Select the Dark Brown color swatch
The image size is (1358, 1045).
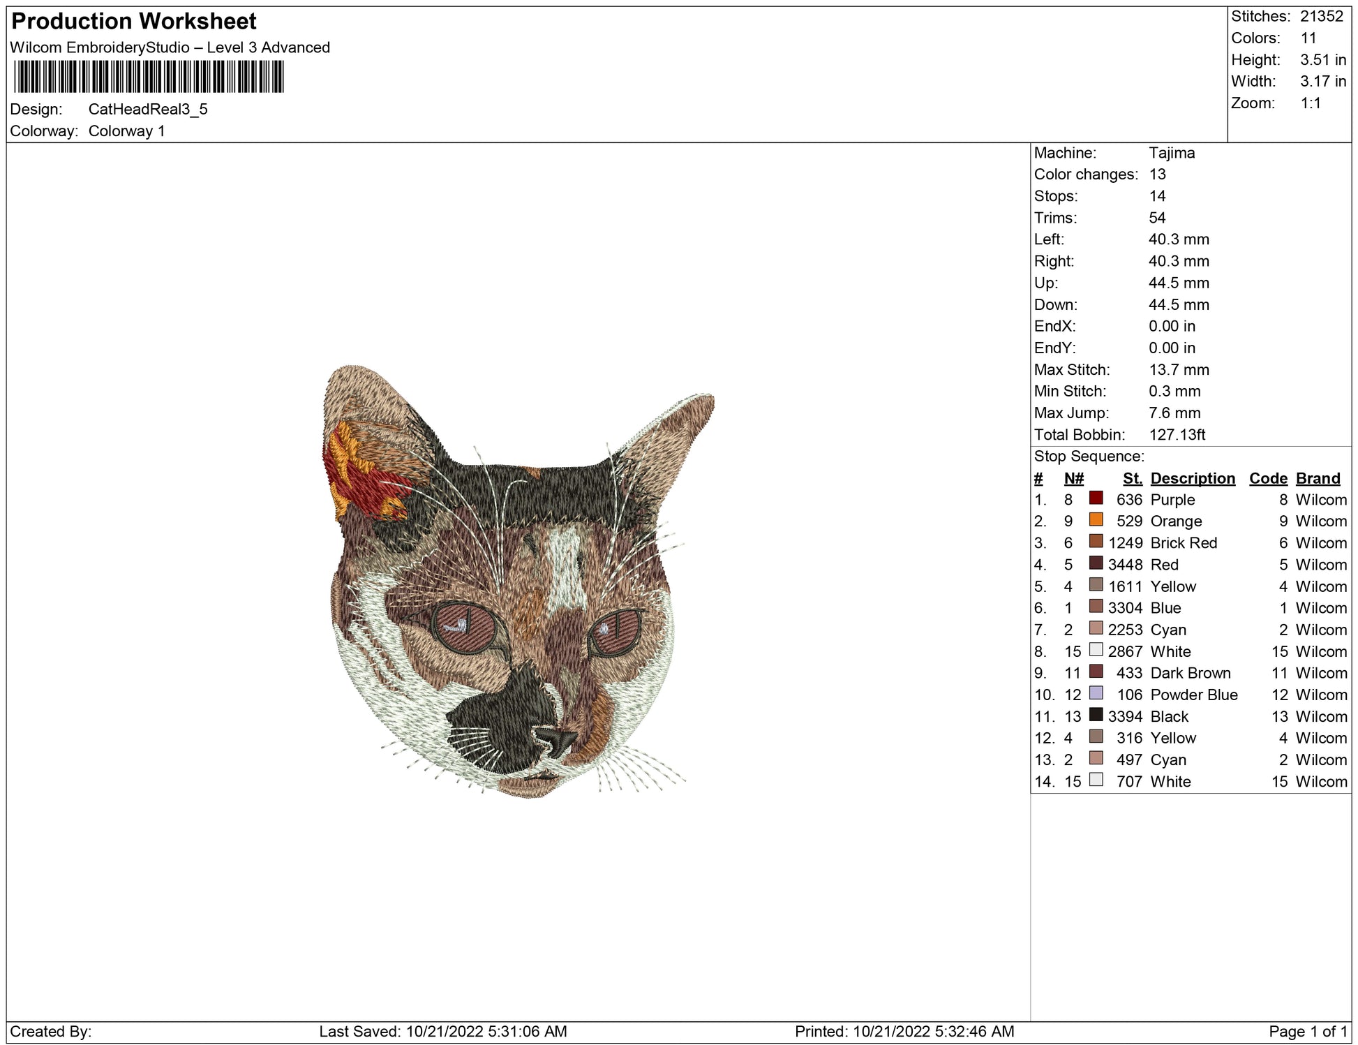pyautogui.click(x=1096, y=672)
